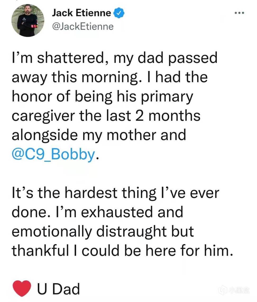
Task: Click the line "I'm shattered, my dad passed"
Action: tap(115, 58)
